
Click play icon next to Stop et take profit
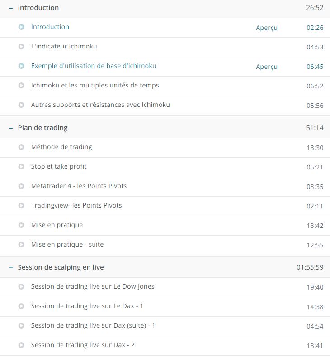pos(21,167)
